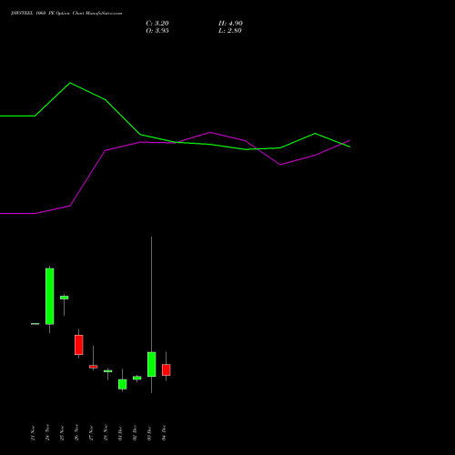Screen dimensions: 455x455
Task: Click the '04 Dec' date axis label
Action: 164,433
